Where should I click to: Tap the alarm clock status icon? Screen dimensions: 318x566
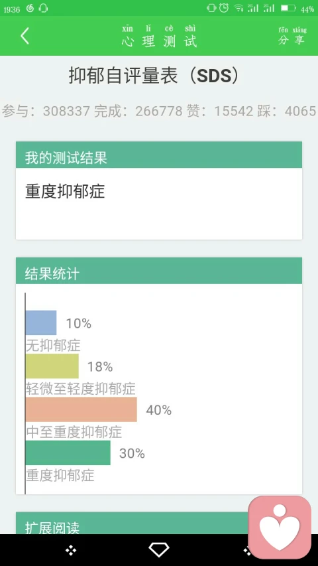[224, 8]
